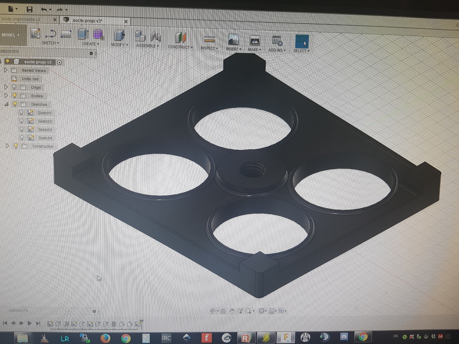
Task: Close the socle projo v3 tab
Action: coord(126,21)
